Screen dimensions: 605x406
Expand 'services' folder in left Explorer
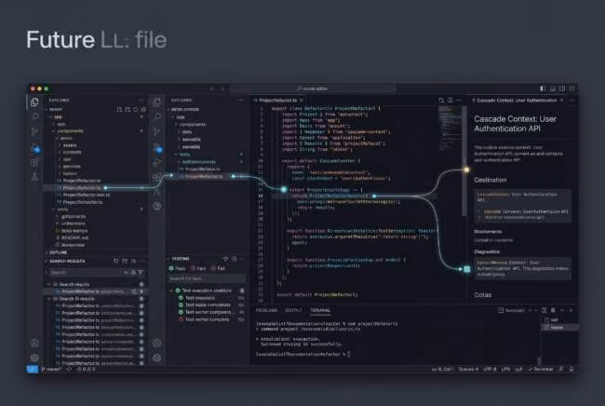(x=72, y=167)
